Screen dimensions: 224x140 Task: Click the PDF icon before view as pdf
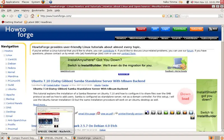(x=99, y=113)
